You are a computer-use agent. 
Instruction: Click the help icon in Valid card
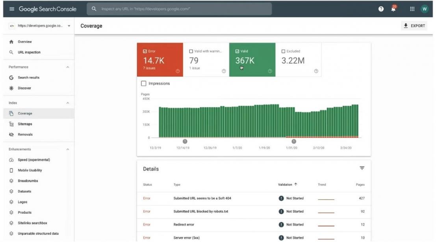tap(270, 71)
